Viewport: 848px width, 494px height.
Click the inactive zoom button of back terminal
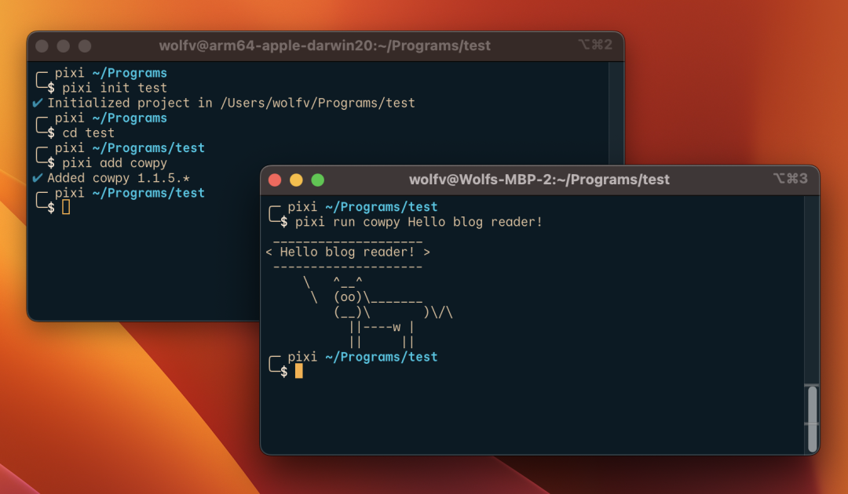(84, 46)
